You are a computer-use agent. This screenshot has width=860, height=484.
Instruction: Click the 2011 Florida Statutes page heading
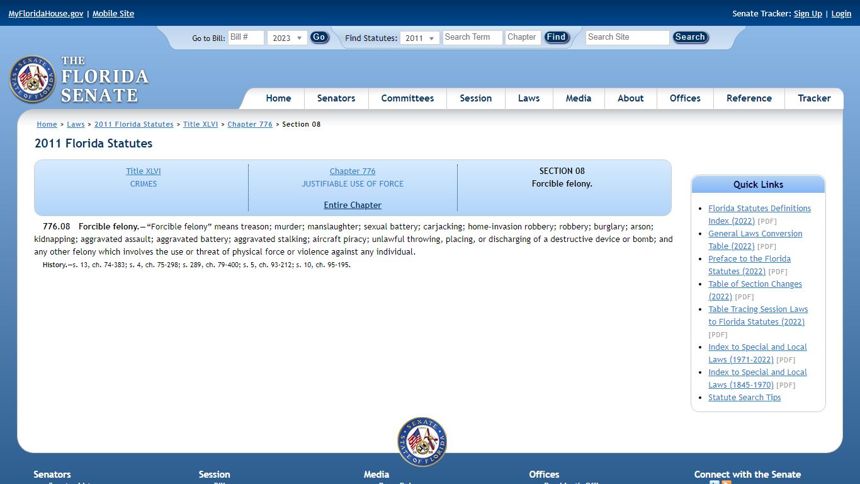point(93,144)
